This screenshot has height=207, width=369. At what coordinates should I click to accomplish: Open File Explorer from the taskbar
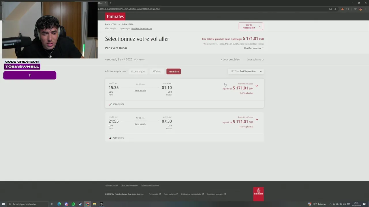[x=94, y=204]
